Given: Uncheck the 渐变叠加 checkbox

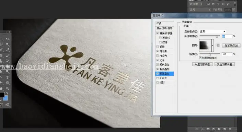Looking at the screenshot, I should pos(158,69).
